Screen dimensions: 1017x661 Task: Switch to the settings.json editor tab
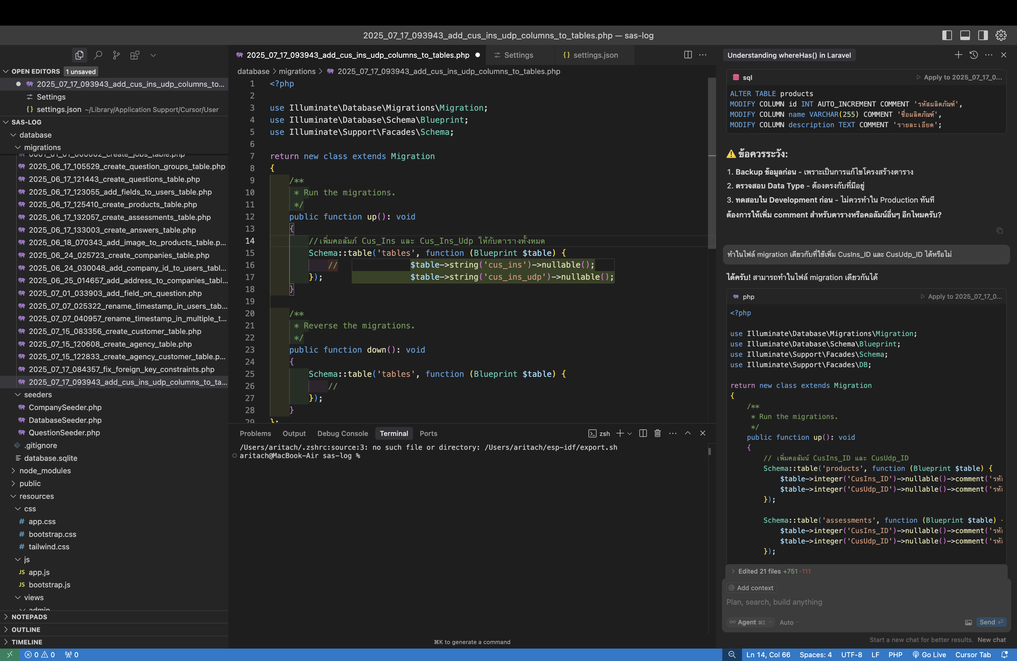point(595,55)
